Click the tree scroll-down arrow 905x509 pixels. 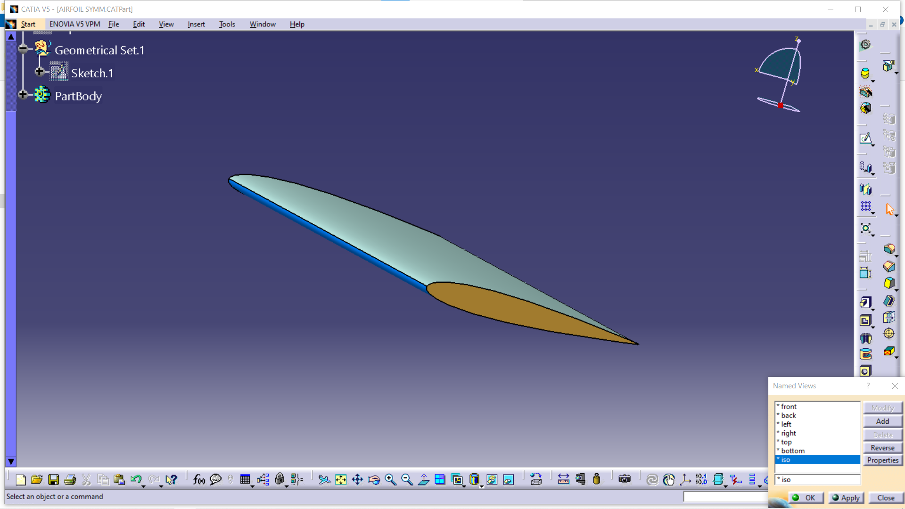pyautogui.click(x=11, y=461)
